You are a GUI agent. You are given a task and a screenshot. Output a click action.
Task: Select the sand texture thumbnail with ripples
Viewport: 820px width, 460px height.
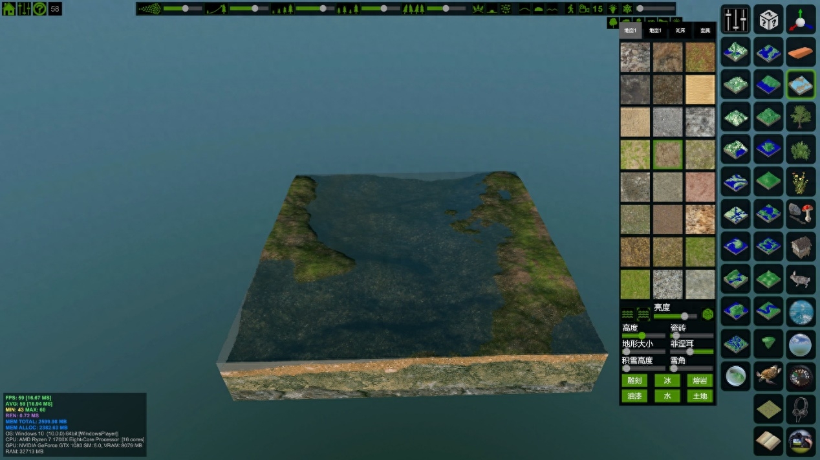[700, 89]
